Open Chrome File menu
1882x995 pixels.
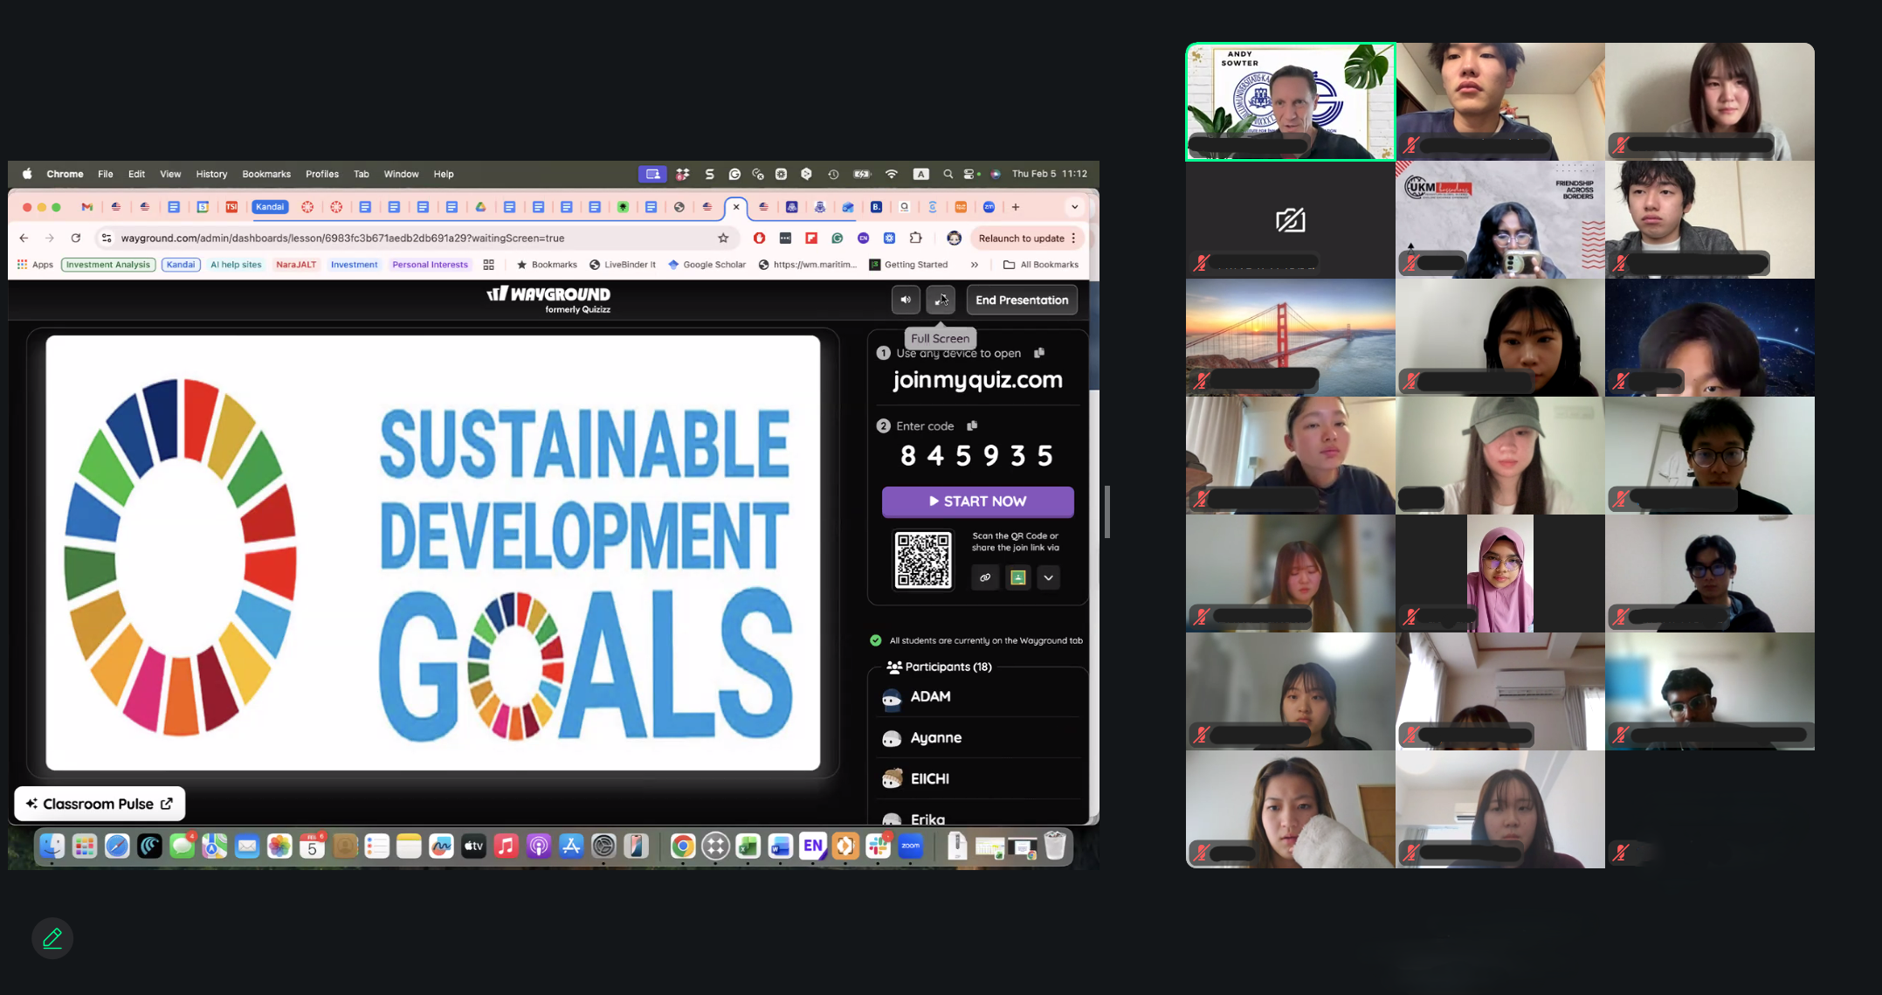click(x=106, y=174)
